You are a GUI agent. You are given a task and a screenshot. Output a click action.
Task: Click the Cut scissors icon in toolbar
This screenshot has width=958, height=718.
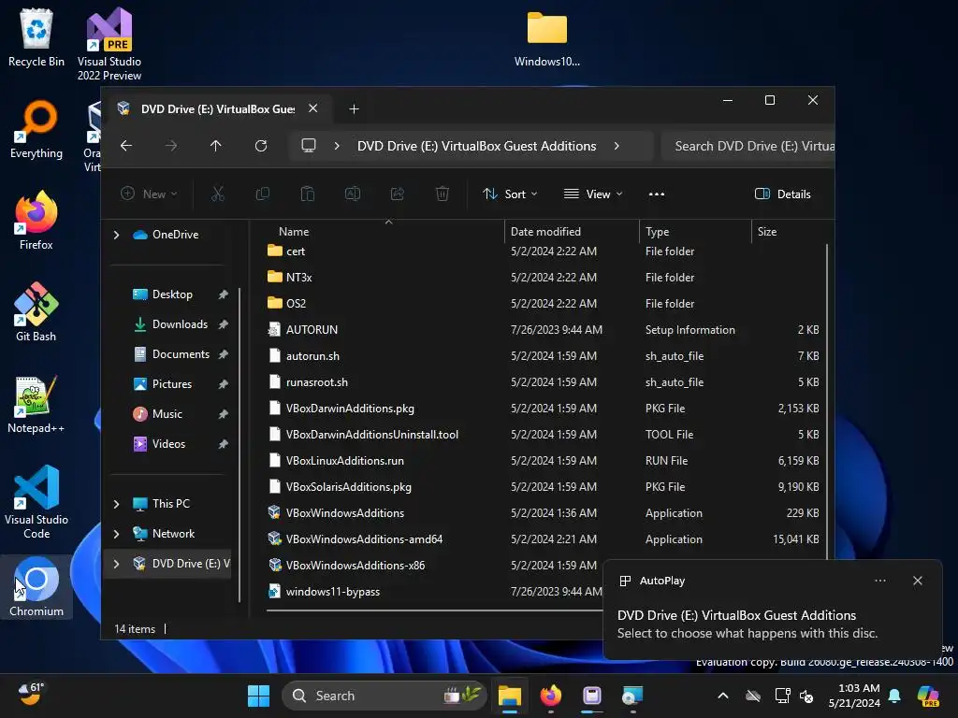coord(217,194)
